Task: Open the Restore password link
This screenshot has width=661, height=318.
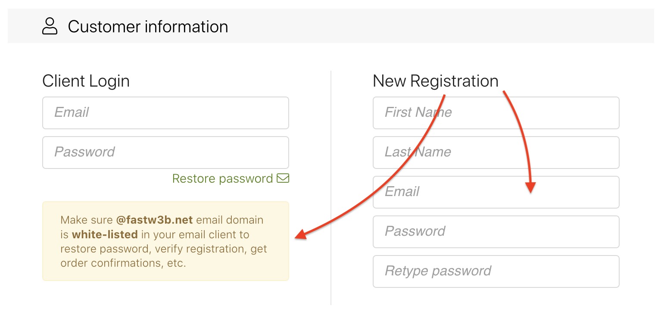Action: coord(222,178)
